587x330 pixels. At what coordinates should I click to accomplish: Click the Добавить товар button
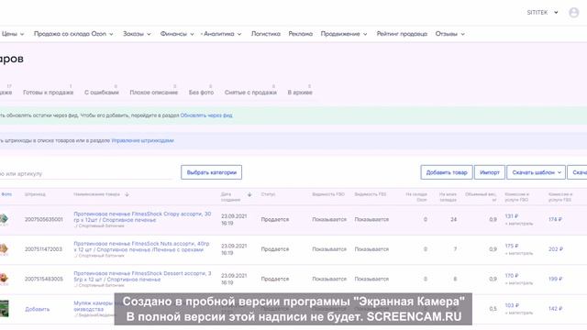click(447, 172)
